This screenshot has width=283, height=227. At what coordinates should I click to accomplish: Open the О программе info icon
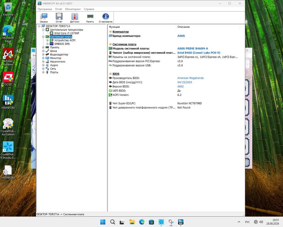tap(105, 18)
